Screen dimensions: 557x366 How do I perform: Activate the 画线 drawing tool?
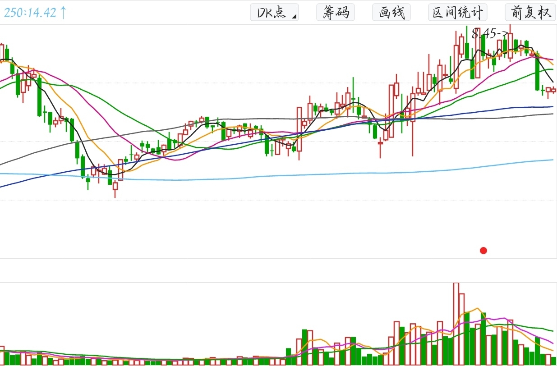pyautogui.click(x=391, y=12)
